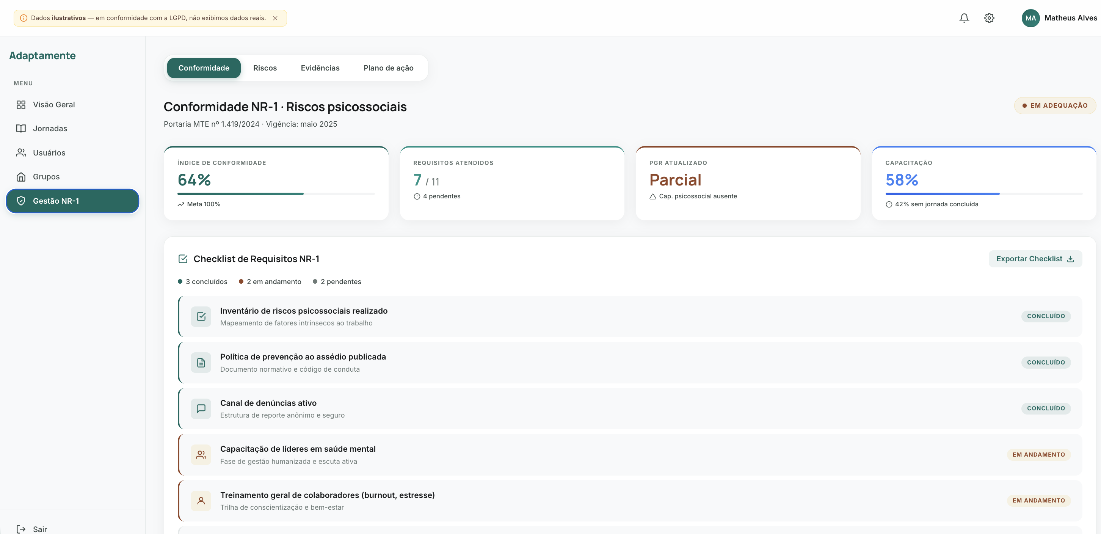Viewport: 1101px width, 534px height.
Task: Click the download icon on Exportar Checklist
Action: coord(1071,259)
